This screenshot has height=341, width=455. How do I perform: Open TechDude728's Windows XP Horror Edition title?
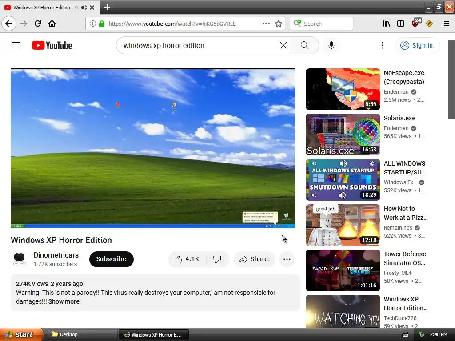point(406,303)
